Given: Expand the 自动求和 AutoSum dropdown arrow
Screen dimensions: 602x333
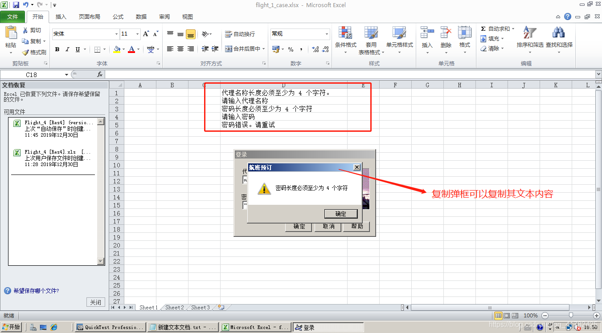Looking at the screenshot, I should pyautogui.click(x=513, y=29).
